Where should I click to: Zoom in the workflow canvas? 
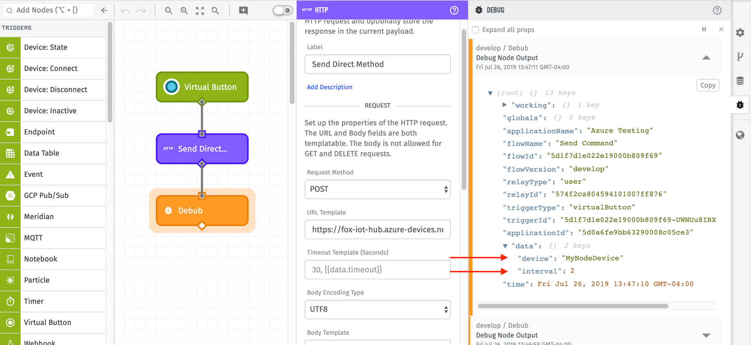[184, 10]
